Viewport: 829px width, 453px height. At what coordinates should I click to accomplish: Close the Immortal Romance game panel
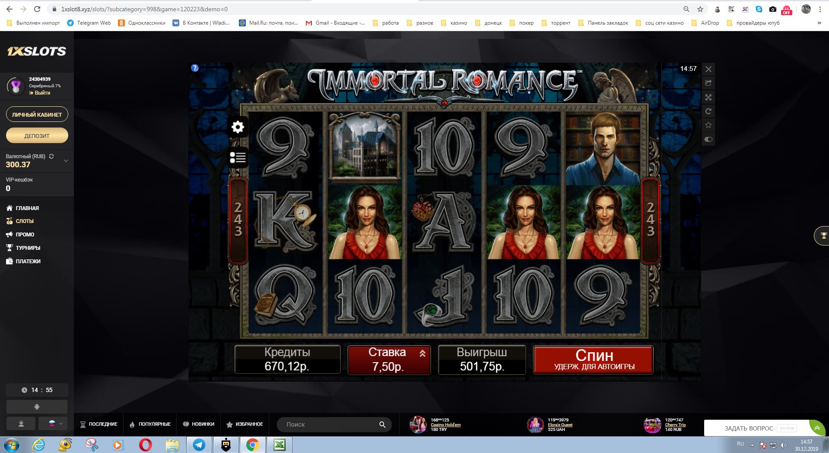[x=708, y=69]
